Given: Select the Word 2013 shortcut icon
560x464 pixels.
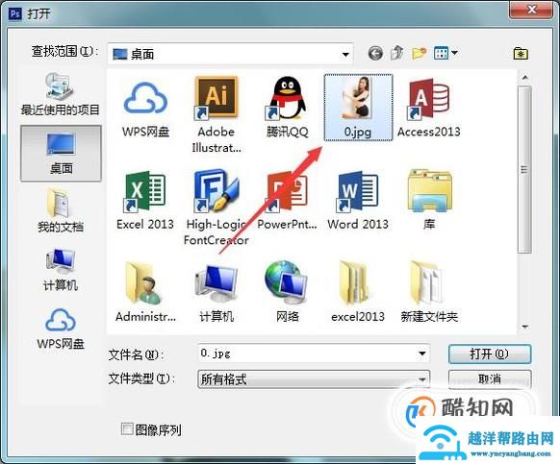Looking at the screenshot, I should coord(357,191).
